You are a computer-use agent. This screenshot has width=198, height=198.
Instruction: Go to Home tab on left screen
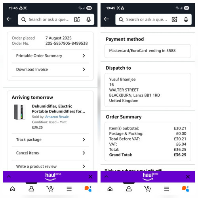[13, 189]
